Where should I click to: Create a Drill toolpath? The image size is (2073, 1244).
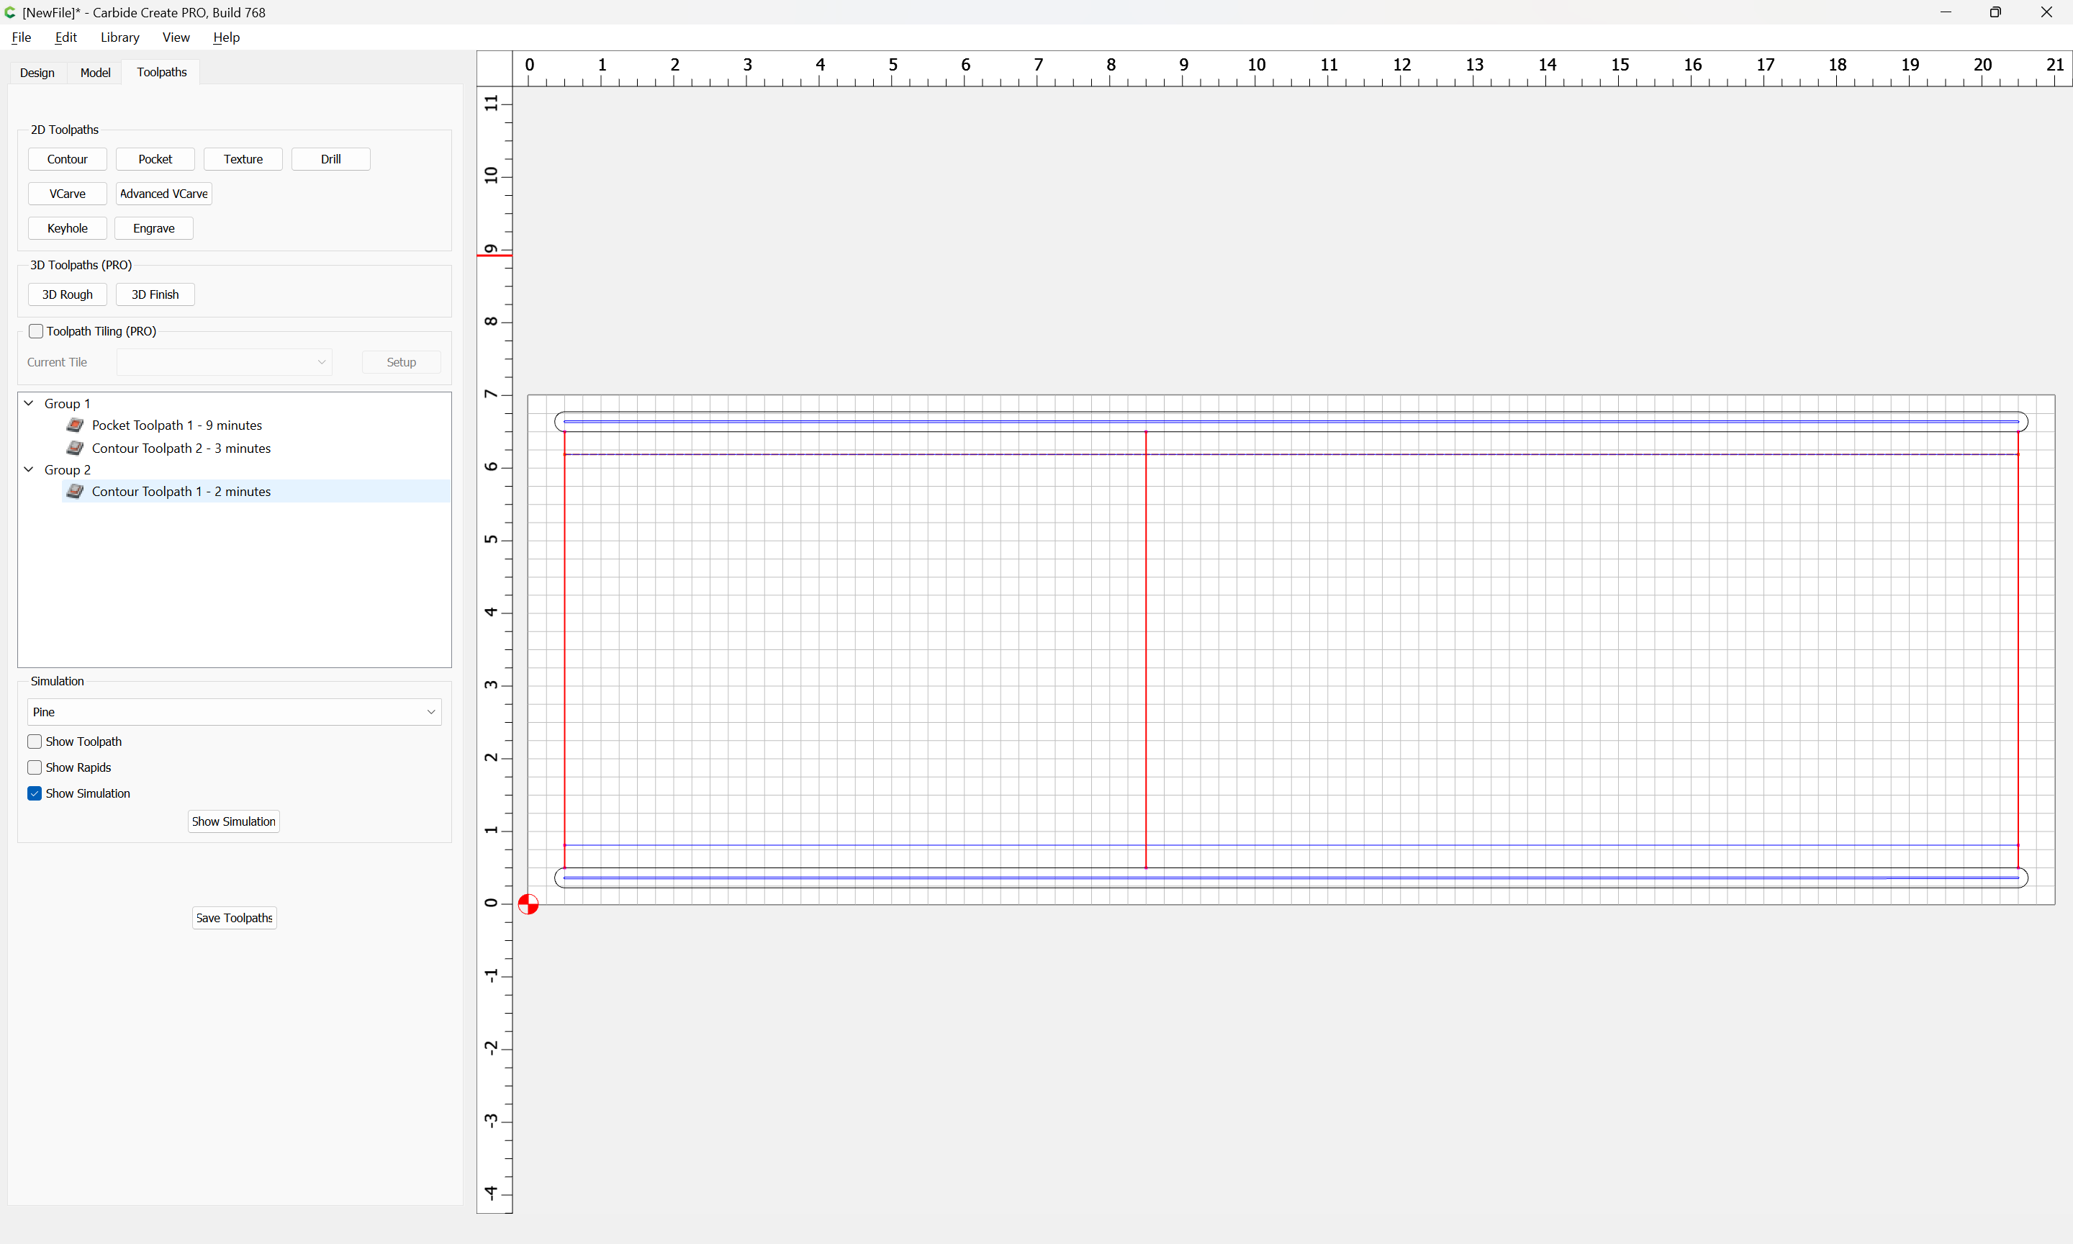(331, 159)
